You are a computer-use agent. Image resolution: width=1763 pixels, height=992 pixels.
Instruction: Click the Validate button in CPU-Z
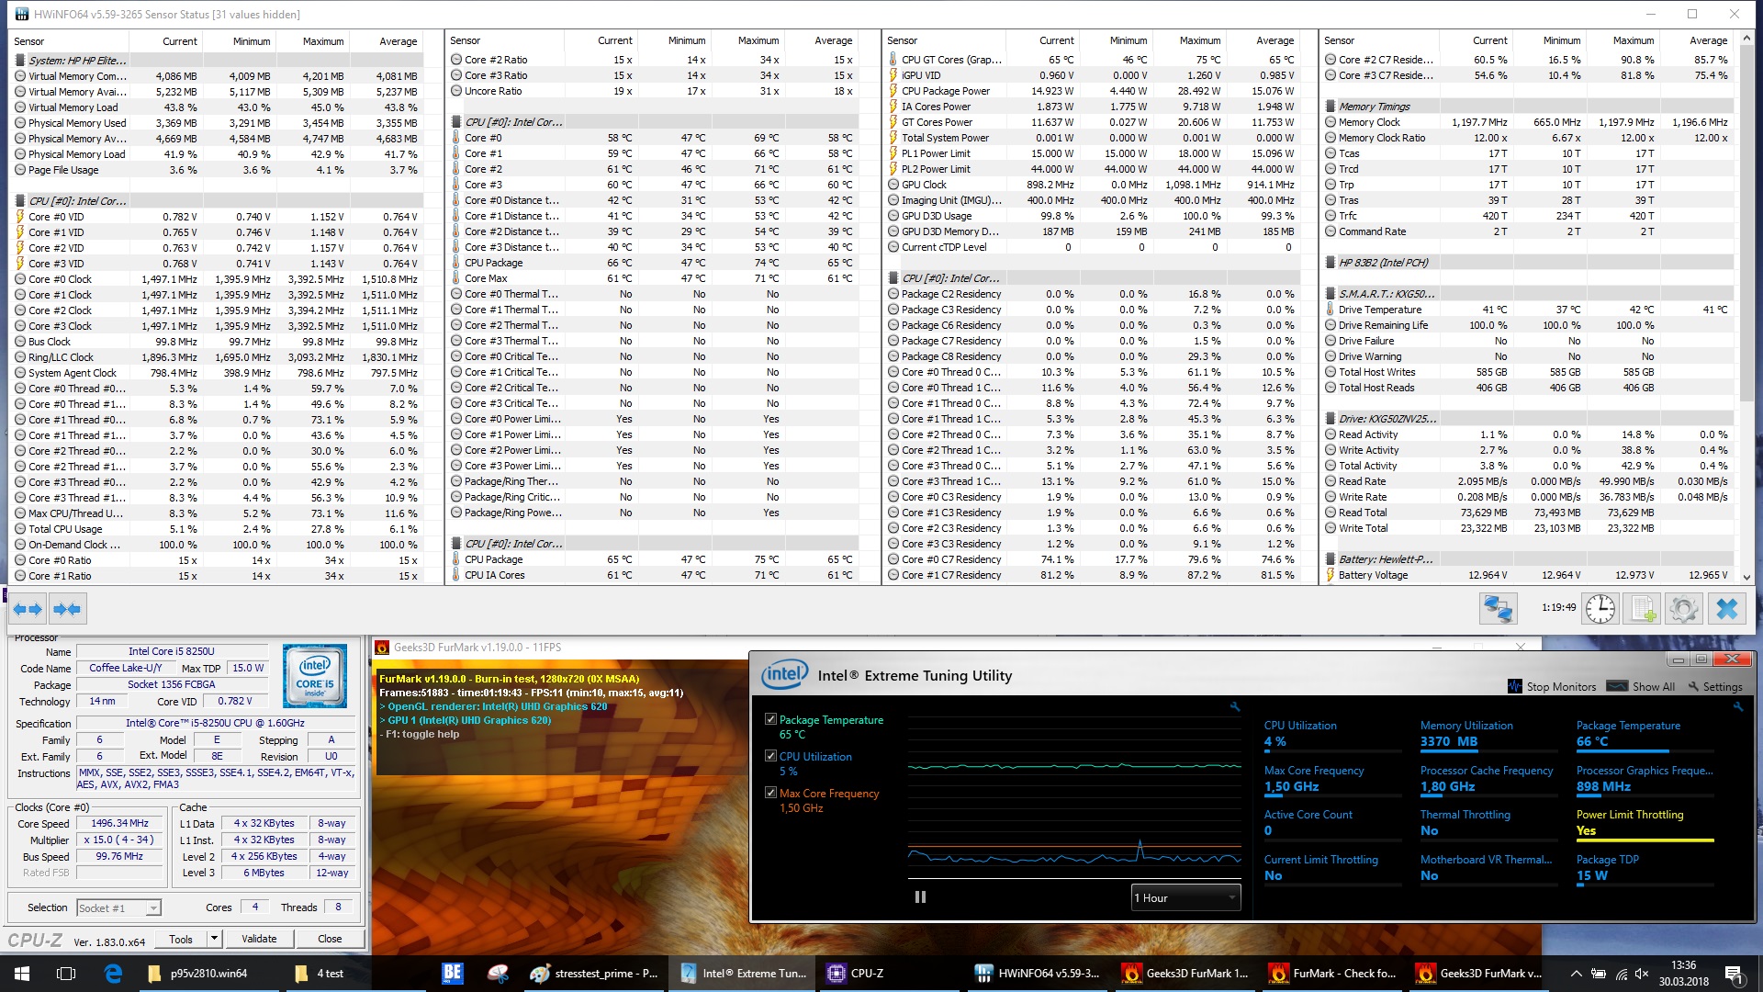point(259,939)
